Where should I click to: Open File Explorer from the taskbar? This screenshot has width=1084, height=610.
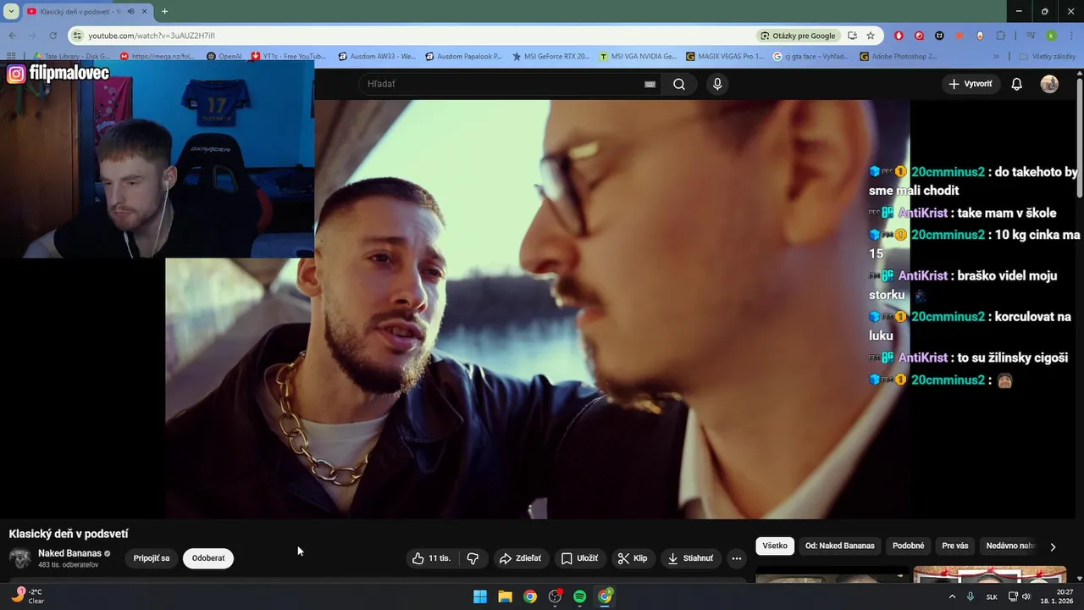click(505, 596)
